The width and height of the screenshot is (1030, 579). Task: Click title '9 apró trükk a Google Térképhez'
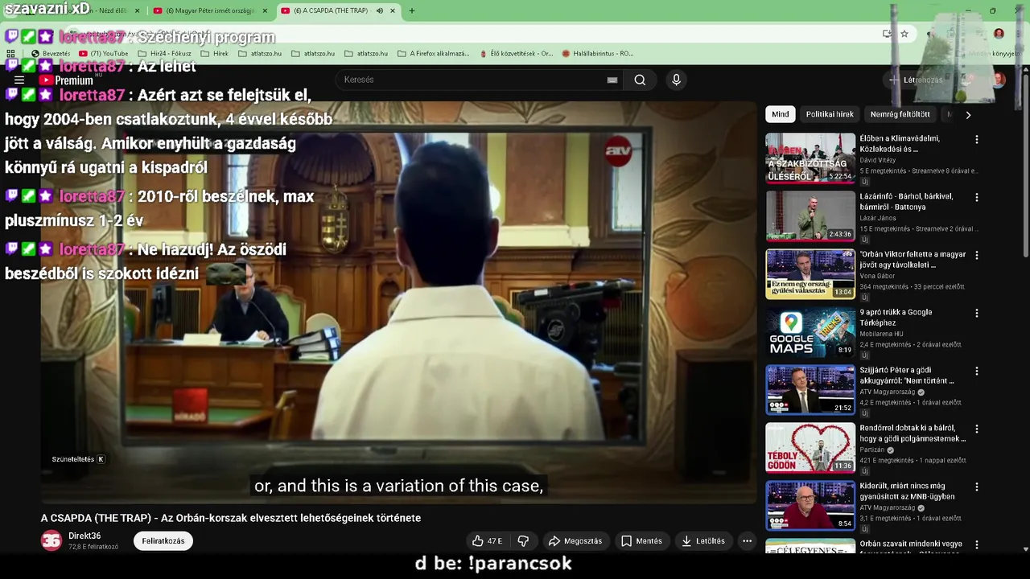(896, 317)
